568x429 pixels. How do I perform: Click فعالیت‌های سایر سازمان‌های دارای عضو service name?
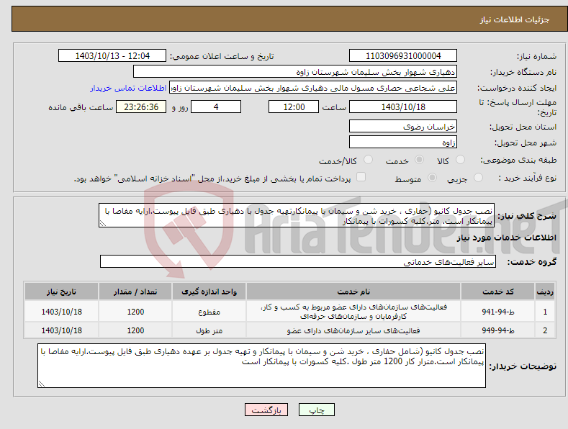click(353, 330)
